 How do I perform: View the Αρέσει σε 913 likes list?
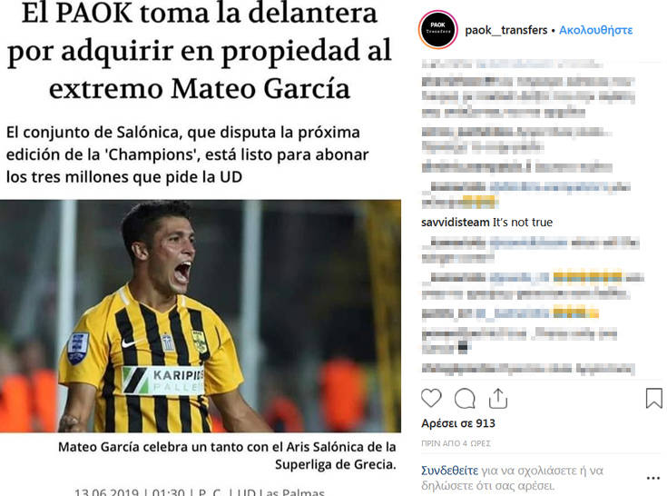point(458,423)
